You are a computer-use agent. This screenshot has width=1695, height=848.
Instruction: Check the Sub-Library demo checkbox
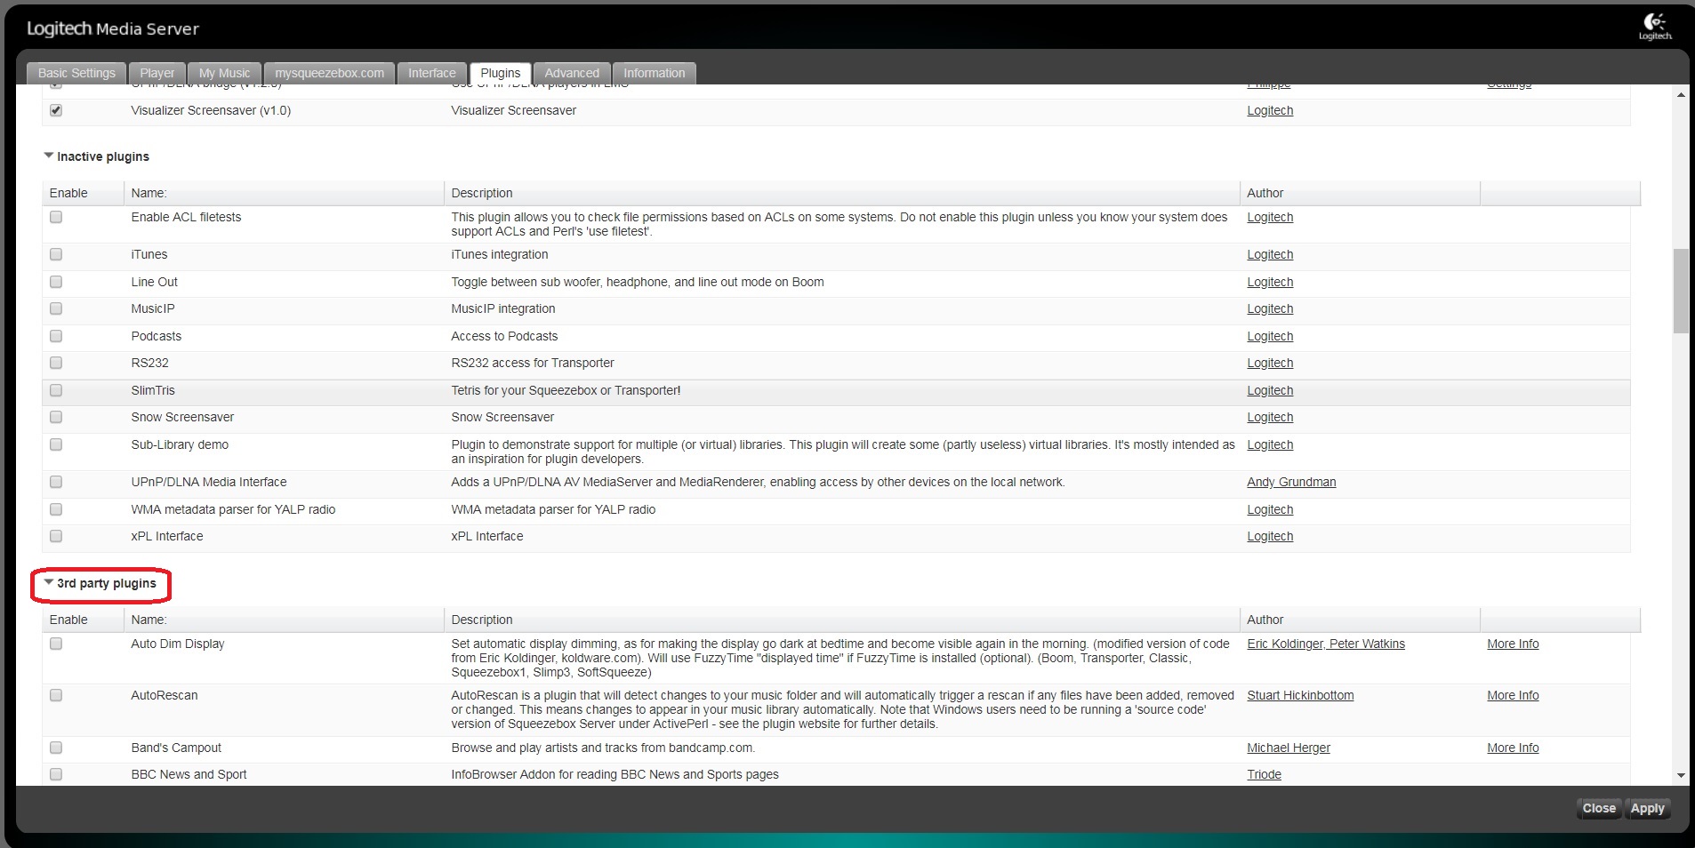click(56, 444)
